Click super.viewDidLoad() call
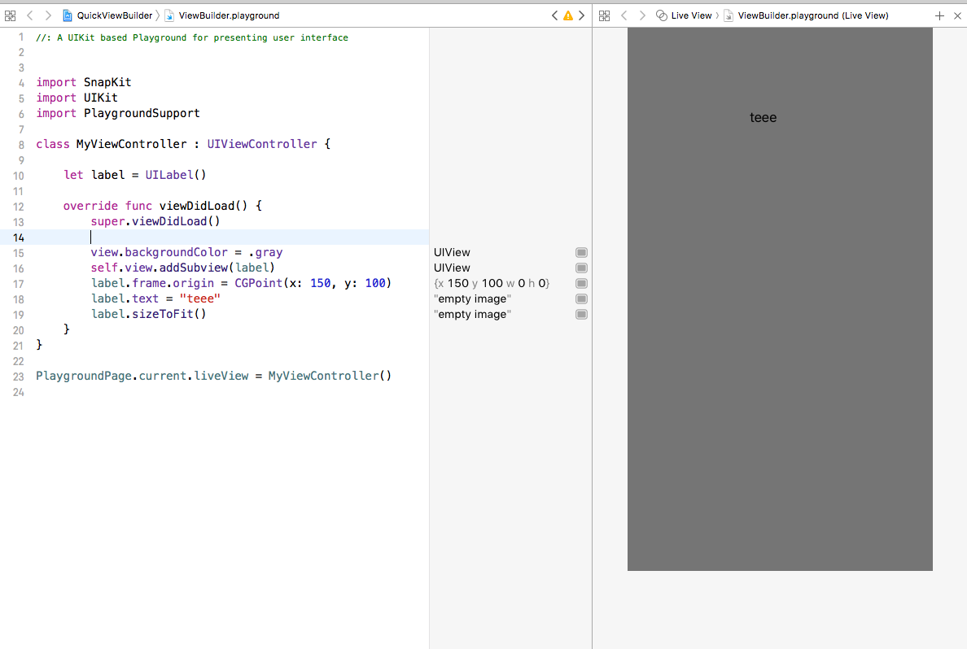The height and width of the screenshot is (649, 967). point(155,221)
